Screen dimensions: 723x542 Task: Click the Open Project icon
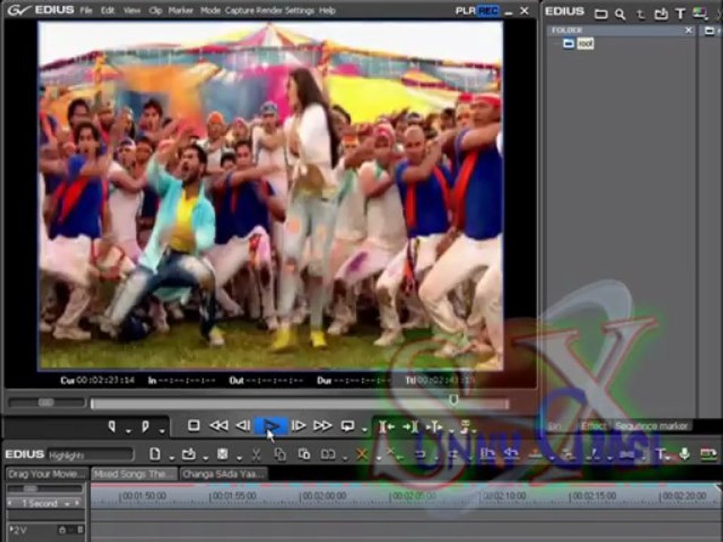pyautogui.click(x=188, y=455)
